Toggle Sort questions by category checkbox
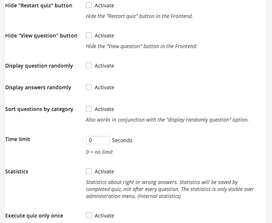 click(x=89, y=109)
